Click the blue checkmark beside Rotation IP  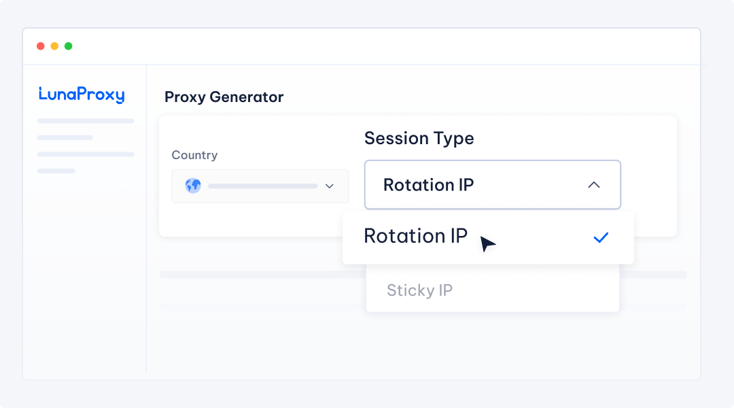[x=601, y=237]
